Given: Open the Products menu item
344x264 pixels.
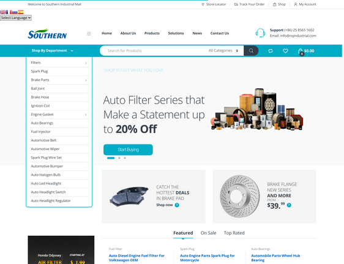Looking at the screenshot, I should click(152, 33).
